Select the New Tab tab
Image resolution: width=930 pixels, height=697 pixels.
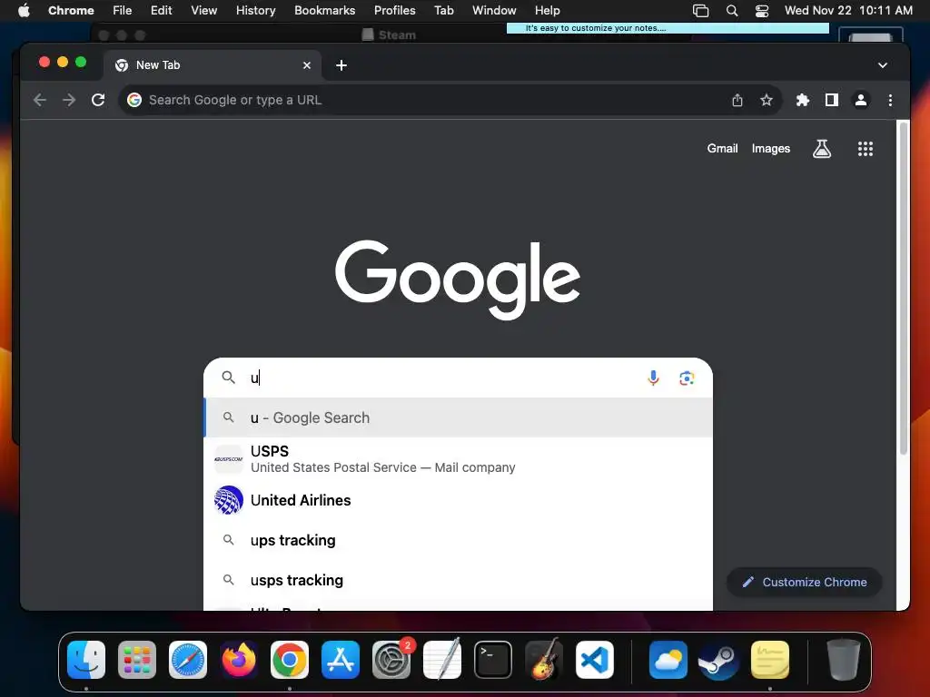click(213, 65)
